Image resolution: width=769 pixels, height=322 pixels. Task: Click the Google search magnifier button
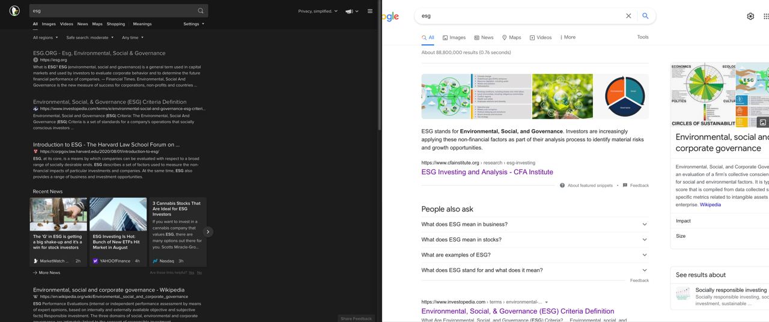click(645, 16)
